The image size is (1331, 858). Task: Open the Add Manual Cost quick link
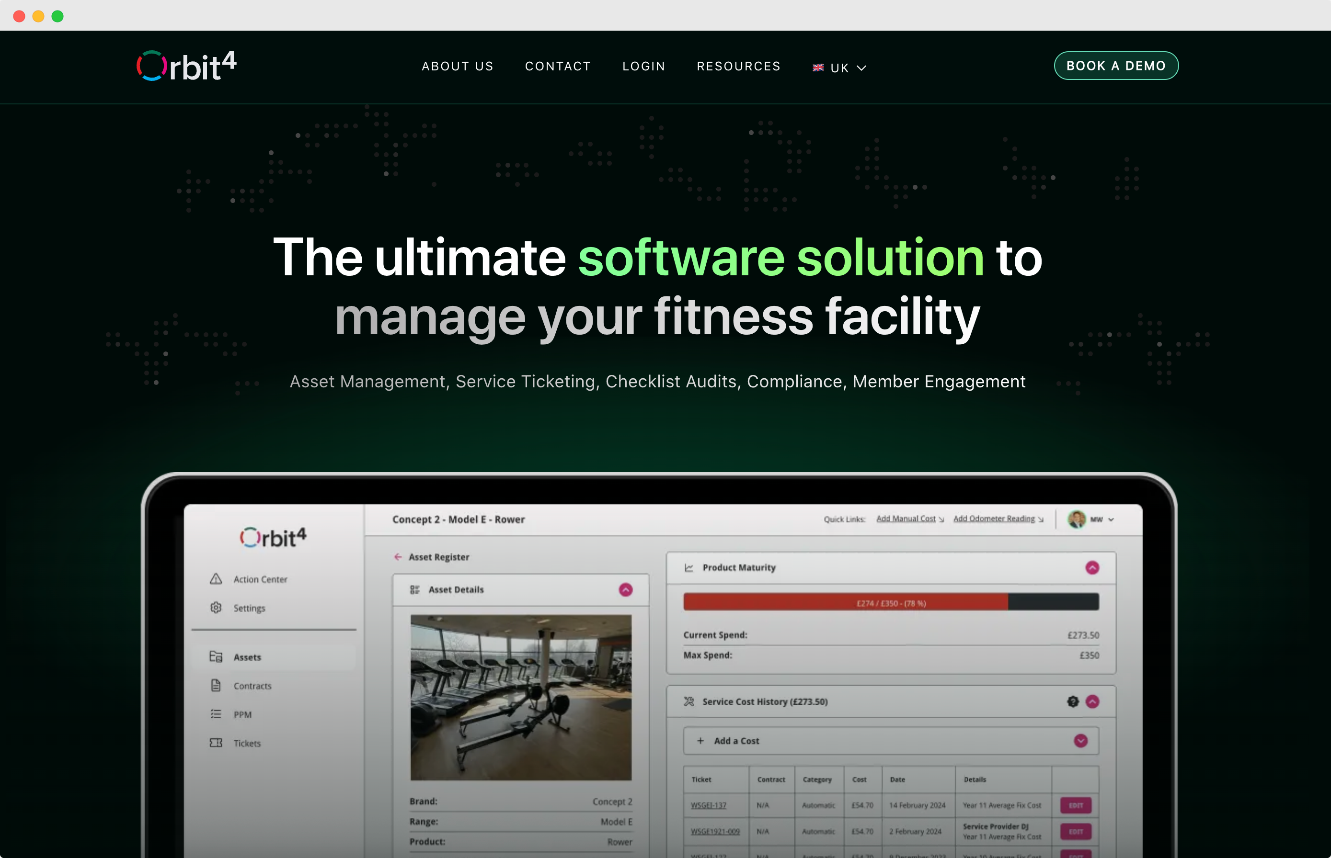(x=907, y=519)
